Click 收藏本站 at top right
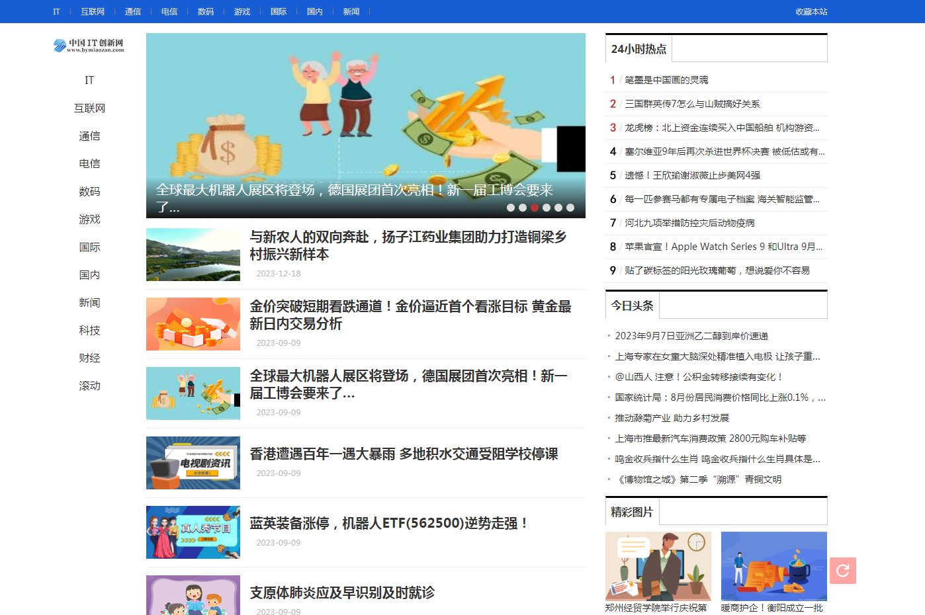The image size is (925, 615). pyautogui.click(x=811, y=11)
